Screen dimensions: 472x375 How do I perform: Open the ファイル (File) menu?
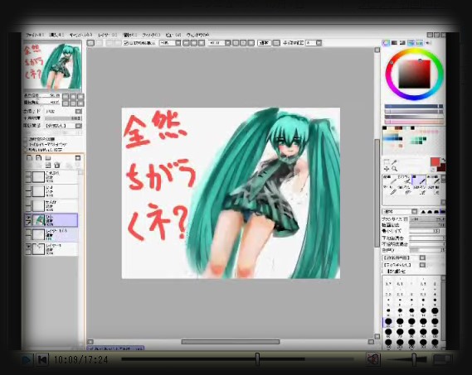pyautogui.click(x=35, y=35)
